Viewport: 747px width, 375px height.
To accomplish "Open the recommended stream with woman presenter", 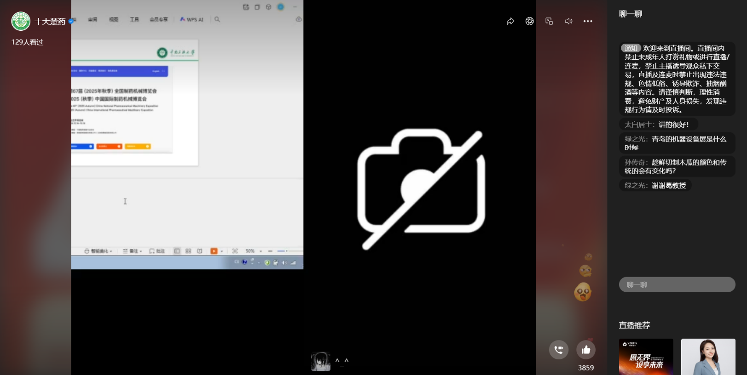I will (x=708, y=357).
